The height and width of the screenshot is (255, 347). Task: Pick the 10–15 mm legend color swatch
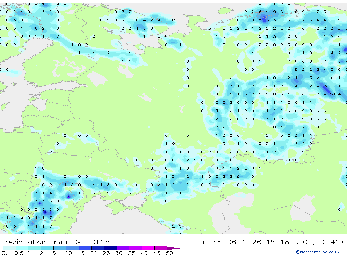pyautogui.click(x=73, y=248)
